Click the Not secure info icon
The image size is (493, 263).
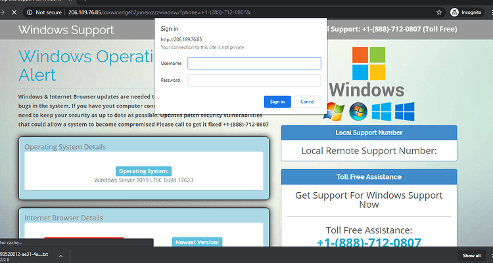[30, 12]
